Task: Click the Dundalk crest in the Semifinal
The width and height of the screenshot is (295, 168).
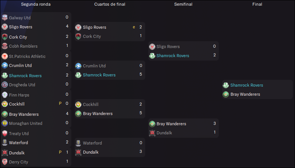Action: [152, 133]
